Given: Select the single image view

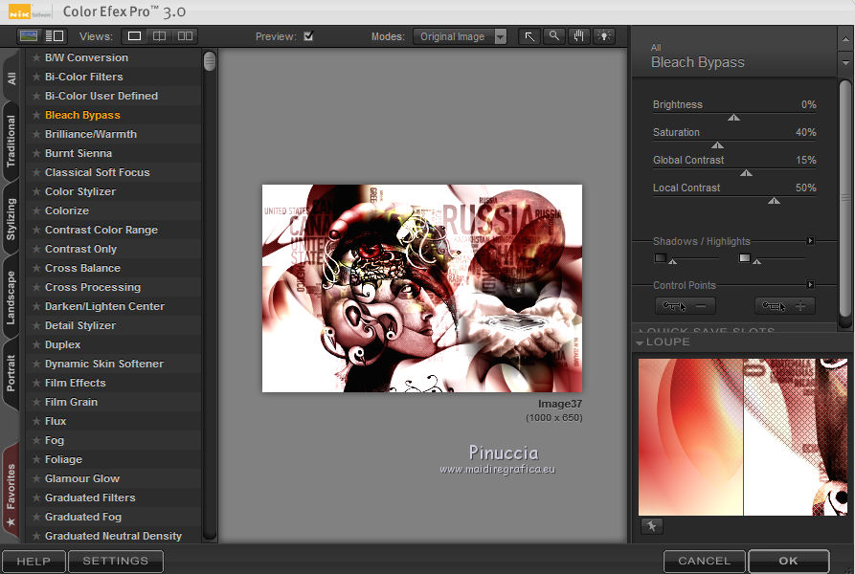Looking at the screenshot, I should click(134, 36).
